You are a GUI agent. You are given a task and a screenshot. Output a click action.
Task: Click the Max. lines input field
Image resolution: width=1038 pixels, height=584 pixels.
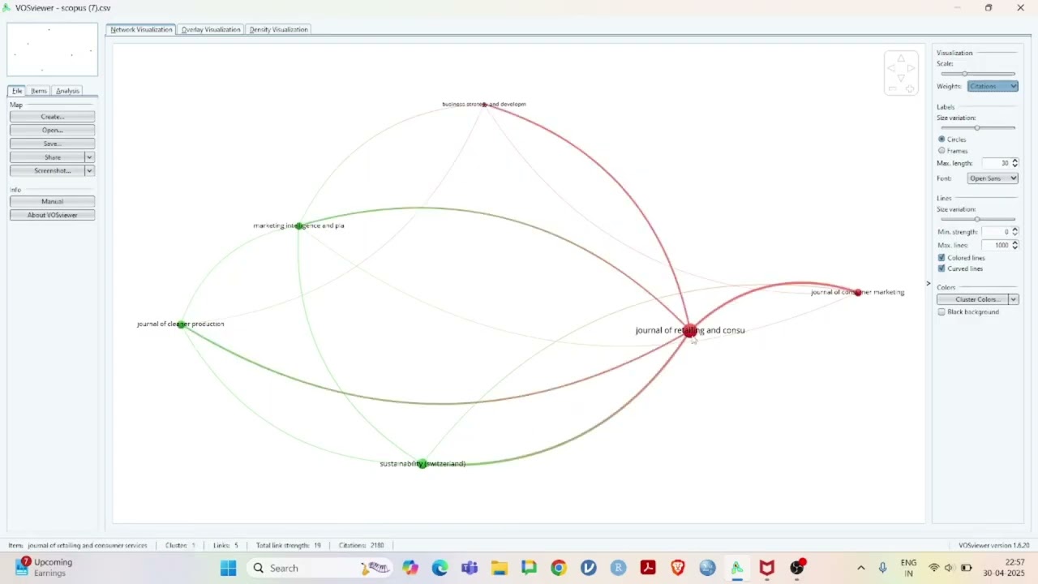click(997, 245)
